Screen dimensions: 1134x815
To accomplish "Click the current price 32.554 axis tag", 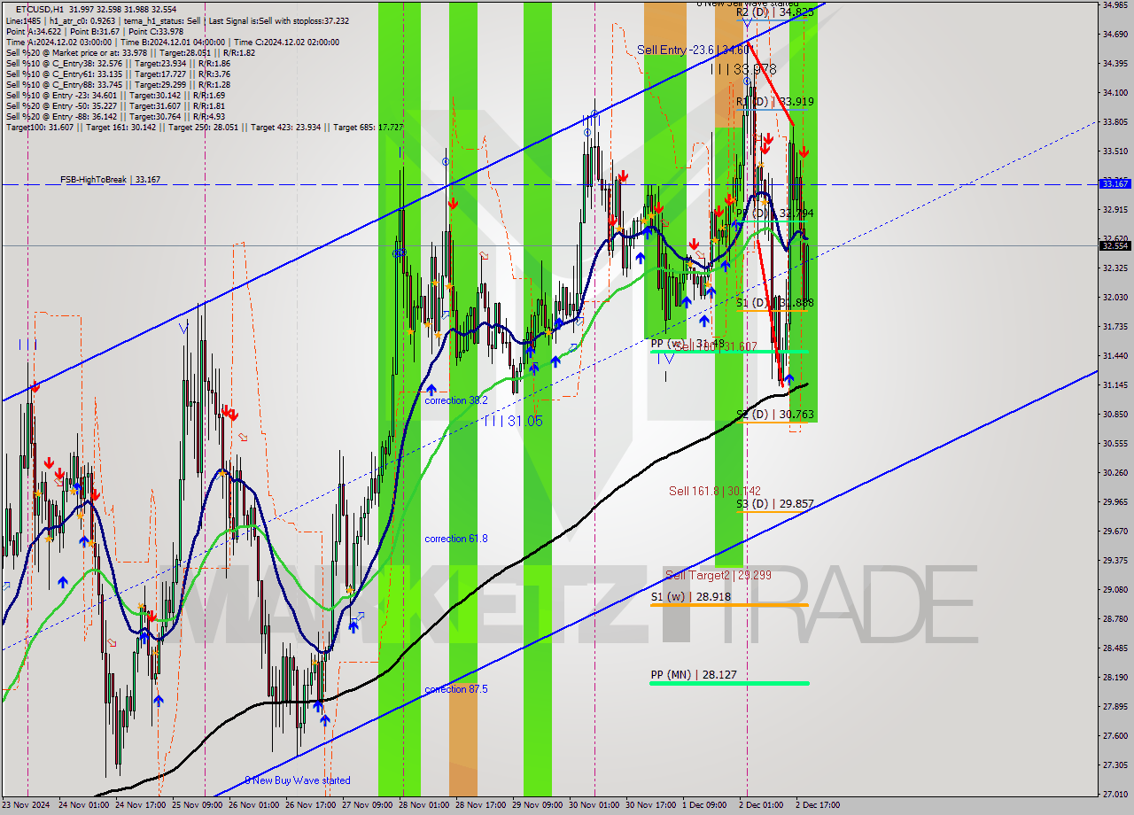I will (x=1115, y=245).
